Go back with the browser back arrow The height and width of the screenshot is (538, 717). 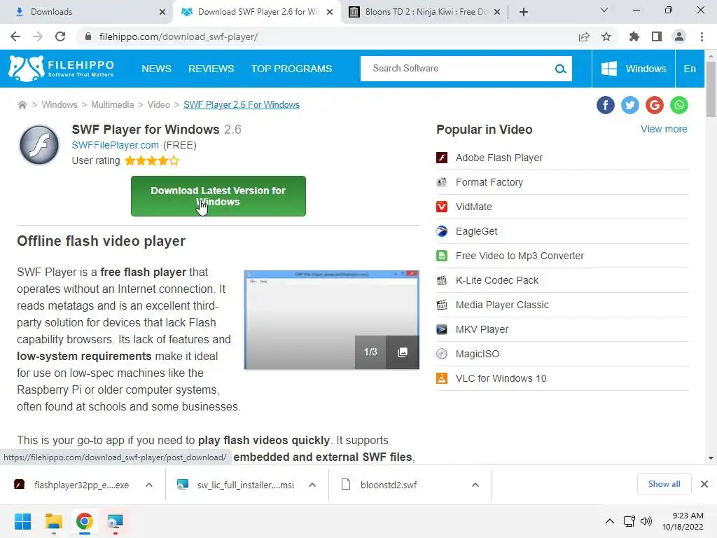15,36
